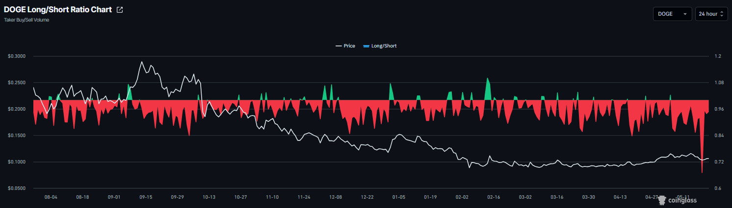
Task: Click the 10-27 date label
Action: point(240,197)
